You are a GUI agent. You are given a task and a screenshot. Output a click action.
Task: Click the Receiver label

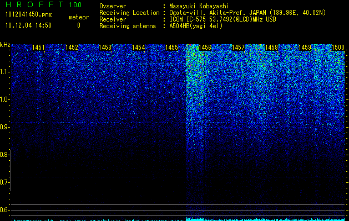pyautogui.click(x=113, y=19)
